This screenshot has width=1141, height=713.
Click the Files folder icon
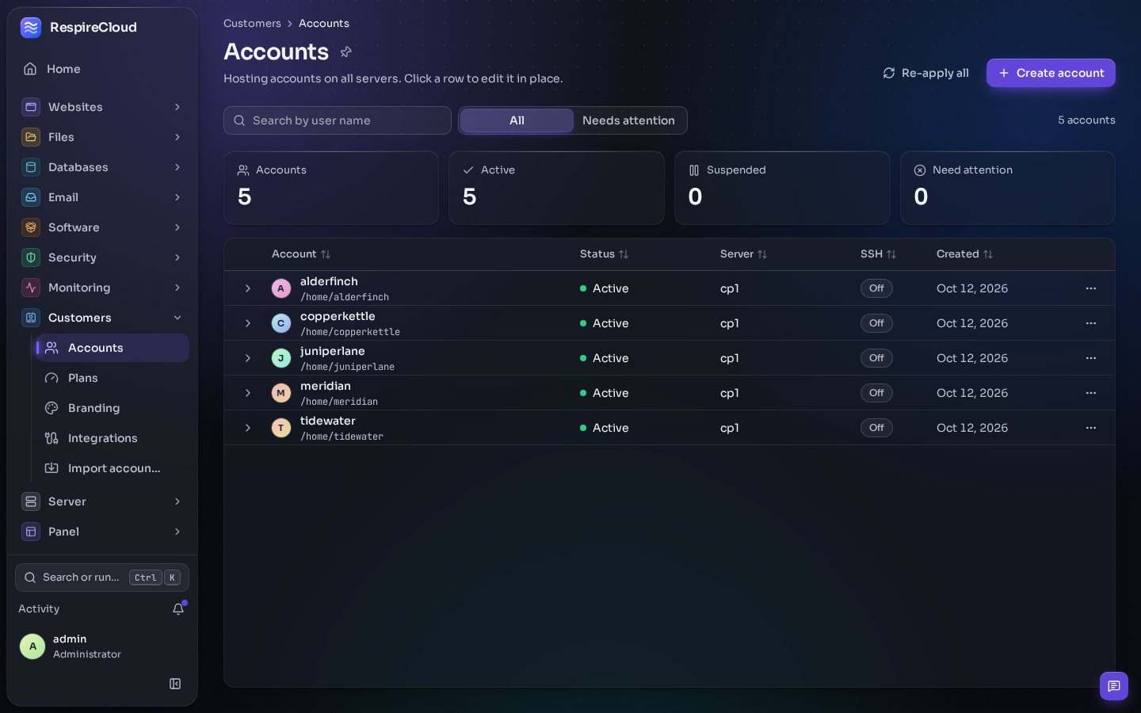31,137
